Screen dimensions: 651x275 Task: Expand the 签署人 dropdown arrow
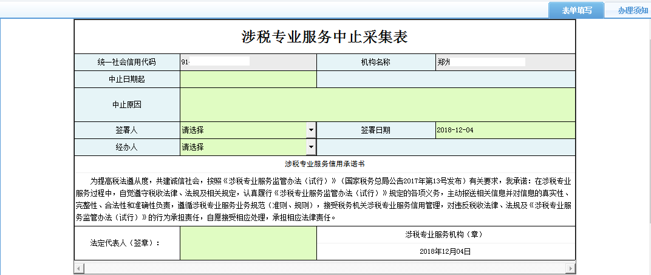(x=311, y=130)
